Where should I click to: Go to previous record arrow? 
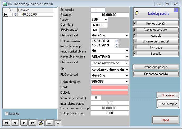(x=15, y=123)
